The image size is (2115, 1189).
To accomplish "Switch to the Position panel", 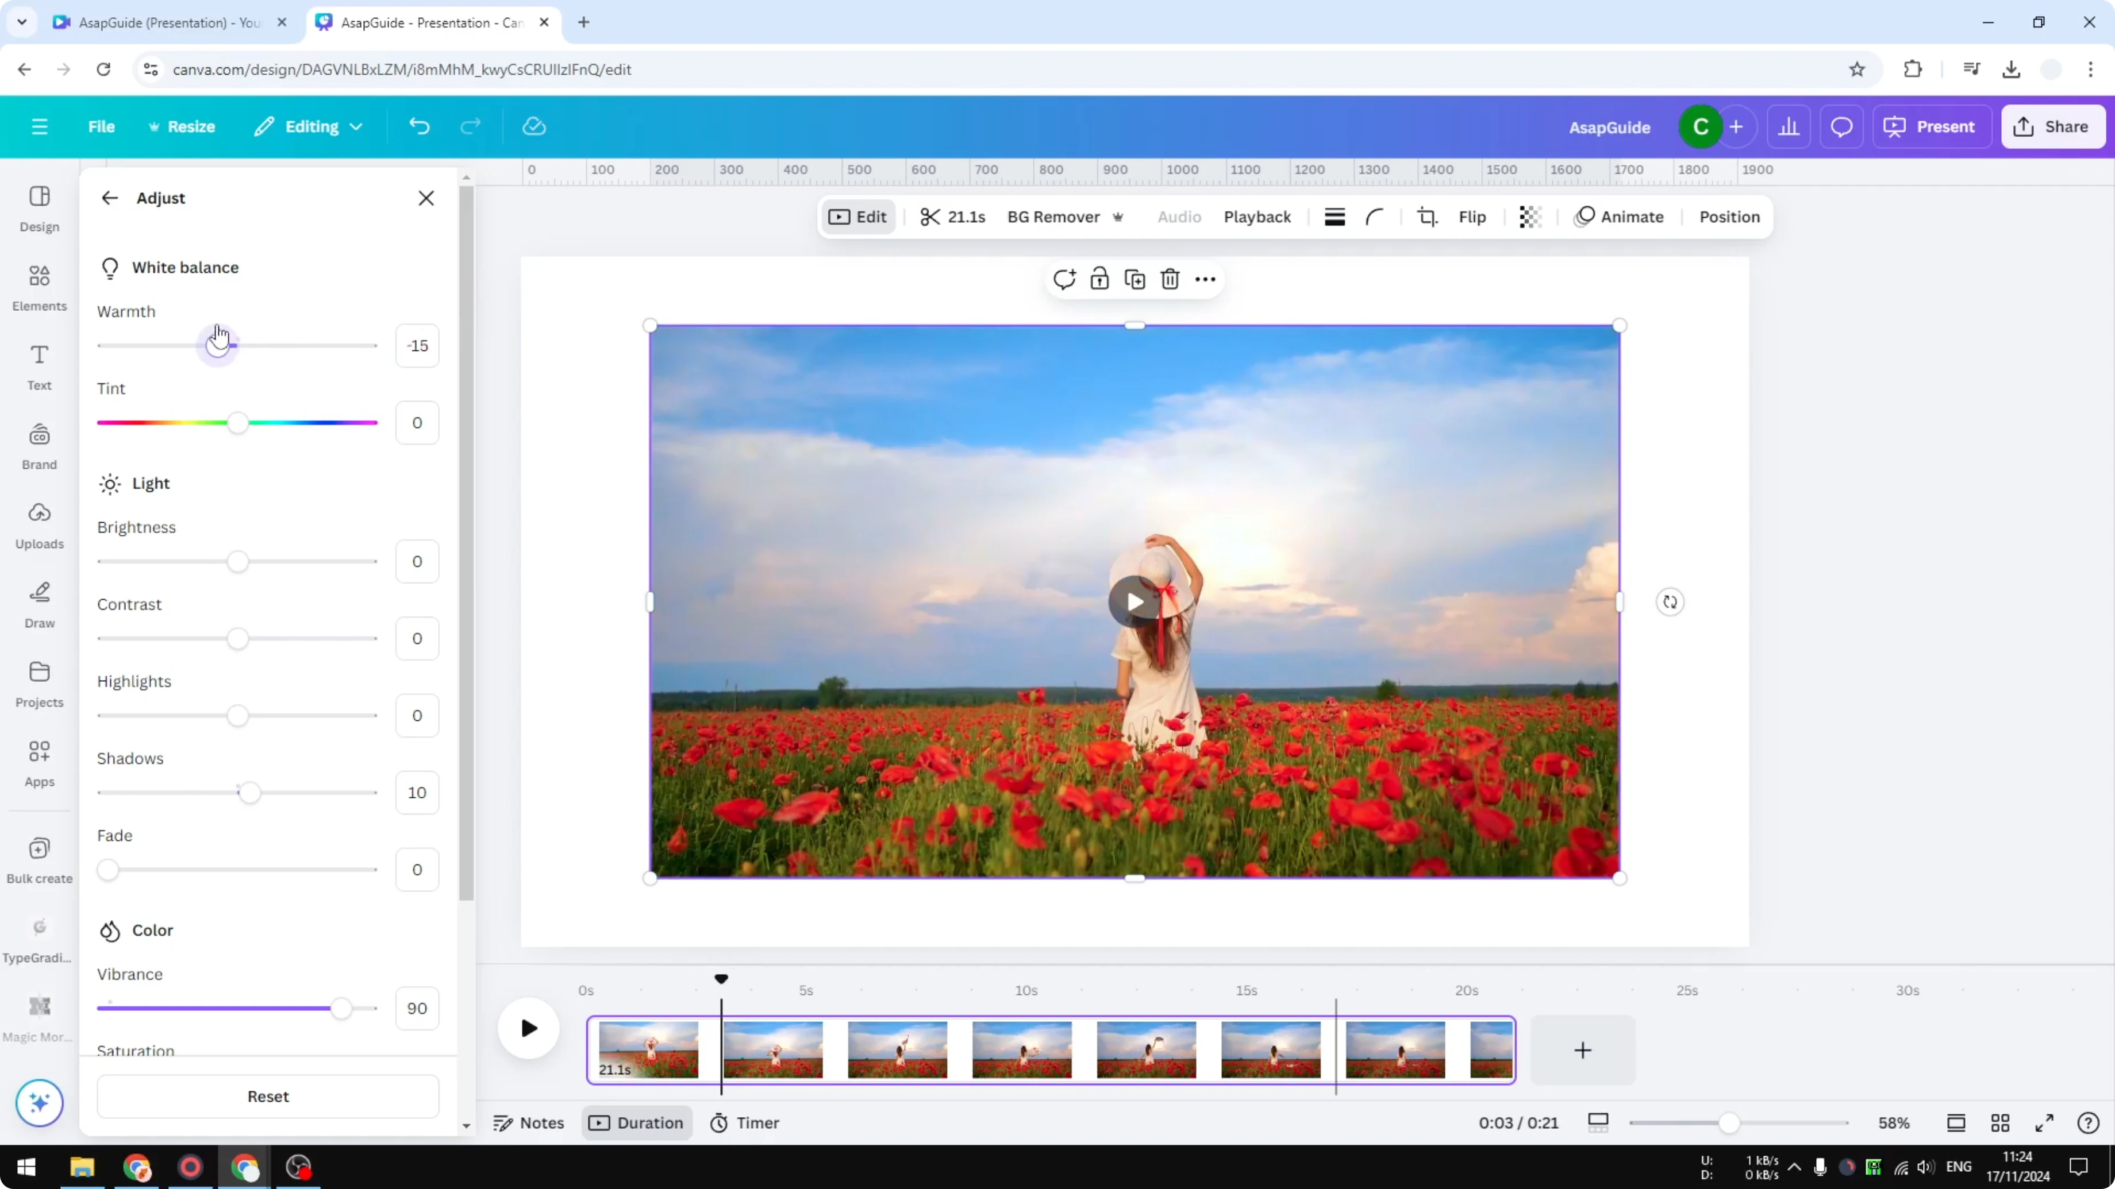I will pos(1728,217).
